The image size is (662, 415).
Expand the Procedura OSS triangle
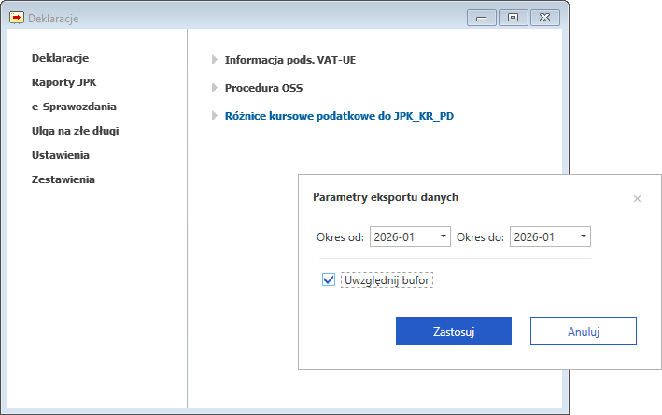(215, 88)
